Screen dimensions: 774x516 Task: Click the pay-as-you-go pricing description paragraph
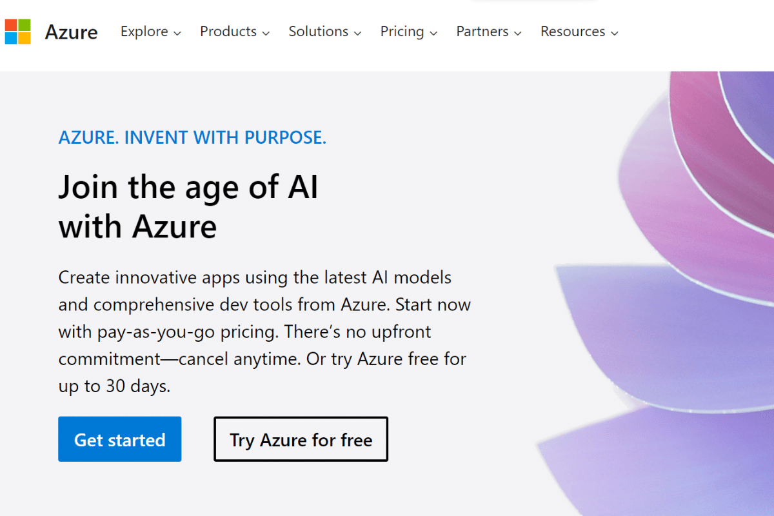click(x=264, y=332)
